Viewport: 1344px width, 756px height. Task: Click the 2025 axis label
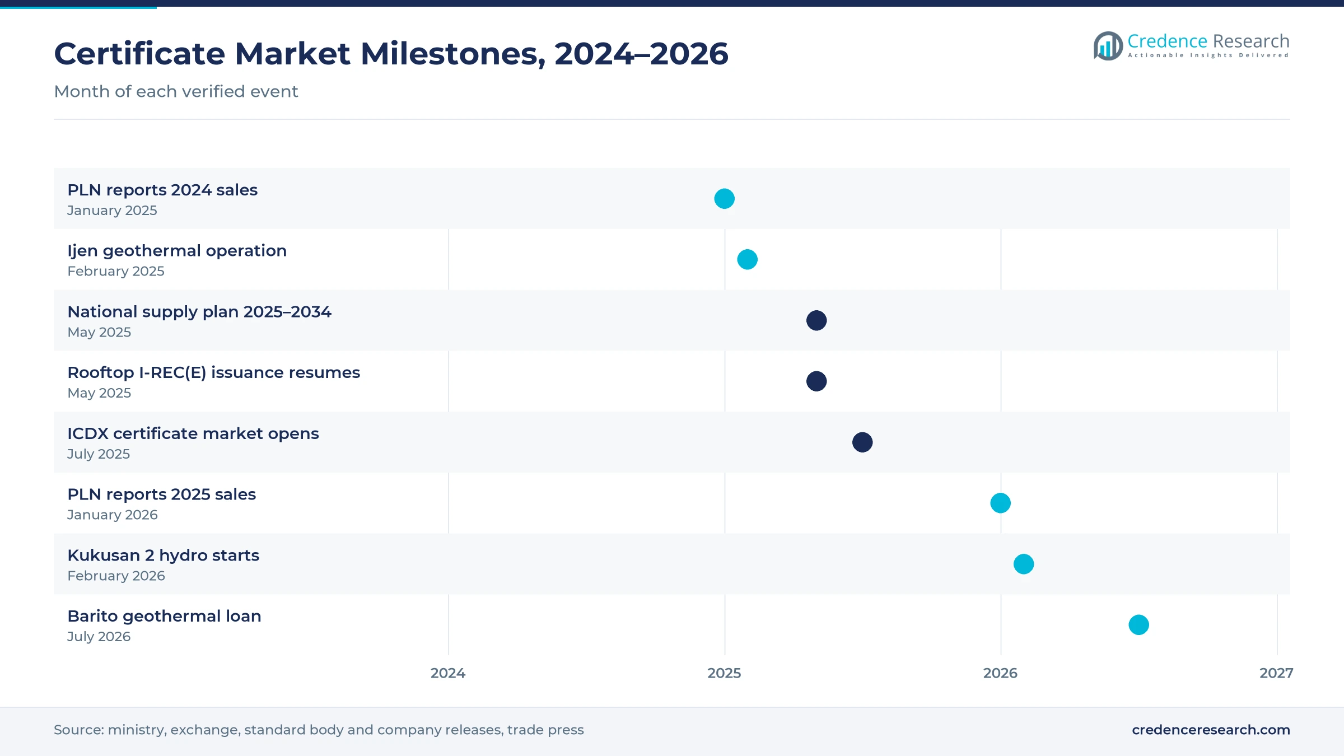tap(724, 673)
